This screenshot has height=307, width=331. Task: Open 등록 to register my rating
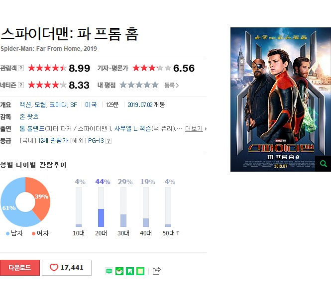pos(171,85)
